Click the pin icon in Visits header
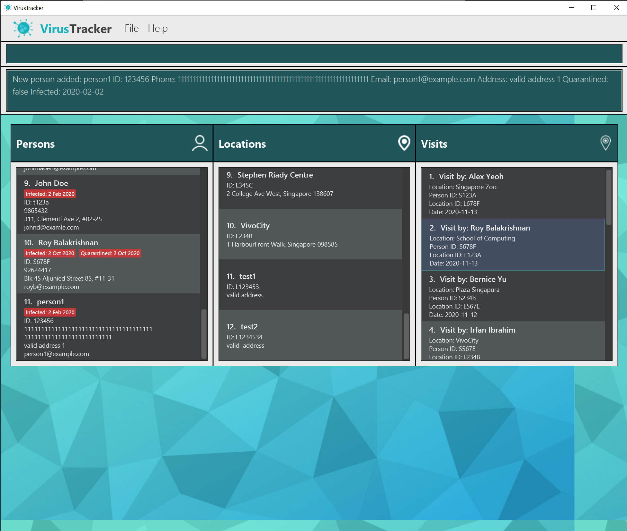This screenshot has width=627, height=531. (605, 143)
